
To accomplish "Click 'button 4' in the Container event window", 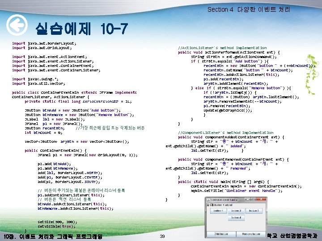I will tap(236, 218).
